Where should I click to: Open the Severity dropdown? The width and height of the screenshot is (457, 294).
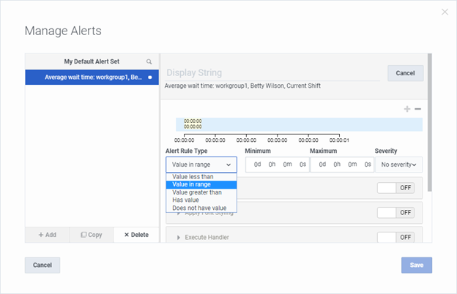pyautogui.click(x=398, y=165)
